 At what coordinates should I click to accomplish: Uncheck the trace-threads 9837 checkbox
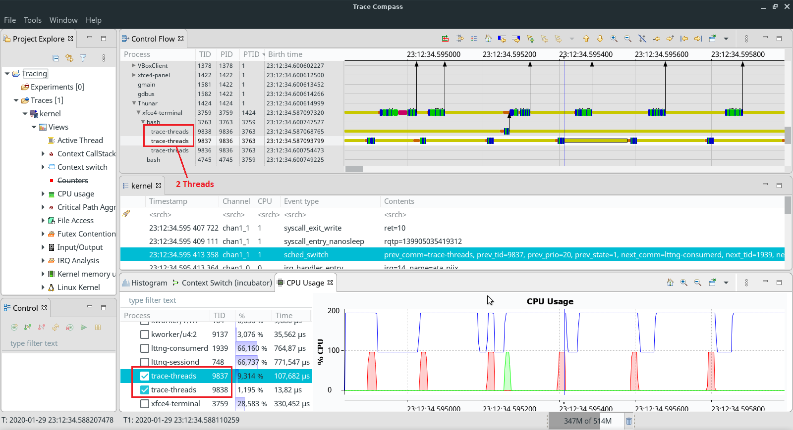point(145,376)
